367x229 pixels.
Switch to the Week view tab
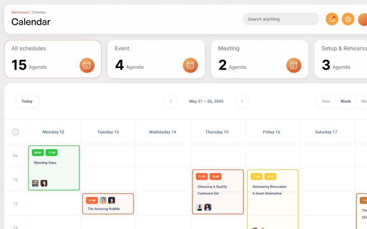[x=346, y=101]
